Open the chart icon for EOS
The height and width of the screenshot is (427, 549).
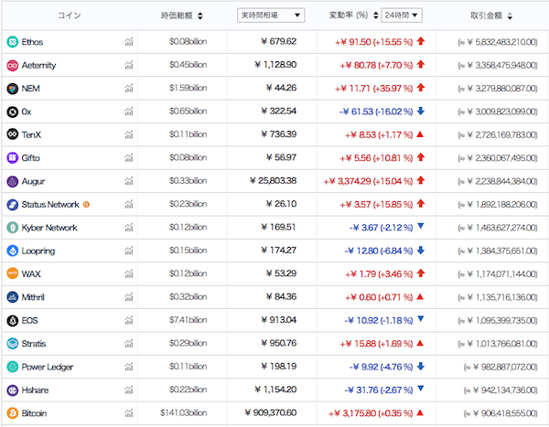coord(129,320)
